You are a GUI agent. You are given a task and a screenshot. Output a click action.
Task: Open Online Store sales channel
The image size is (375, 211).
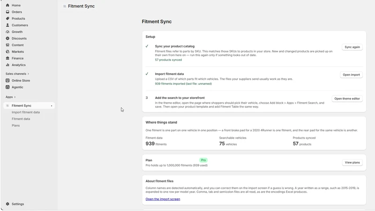(x=21, y=80)
